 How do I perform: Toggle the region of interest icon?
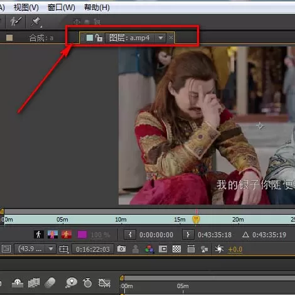[x=64, y=249]
